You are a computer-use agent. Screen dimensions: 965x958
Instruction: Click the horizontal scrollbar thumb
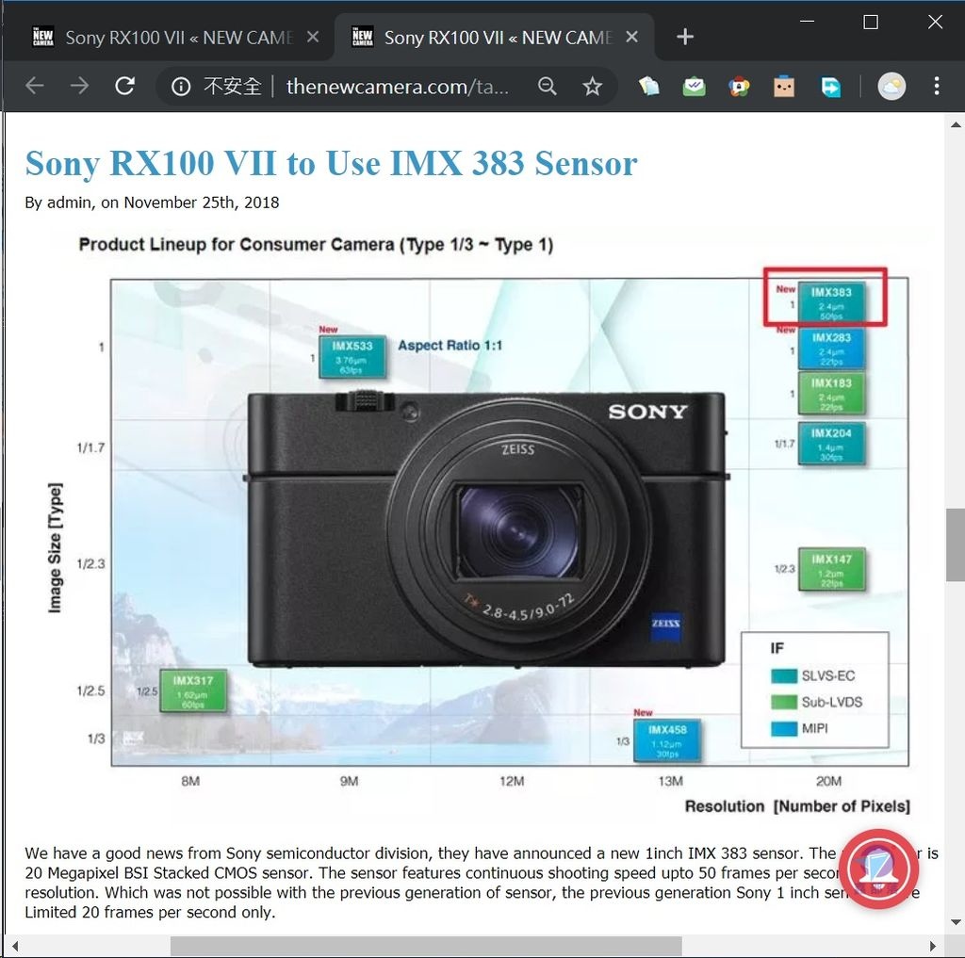pyautogui.click(x=426, y=946)
